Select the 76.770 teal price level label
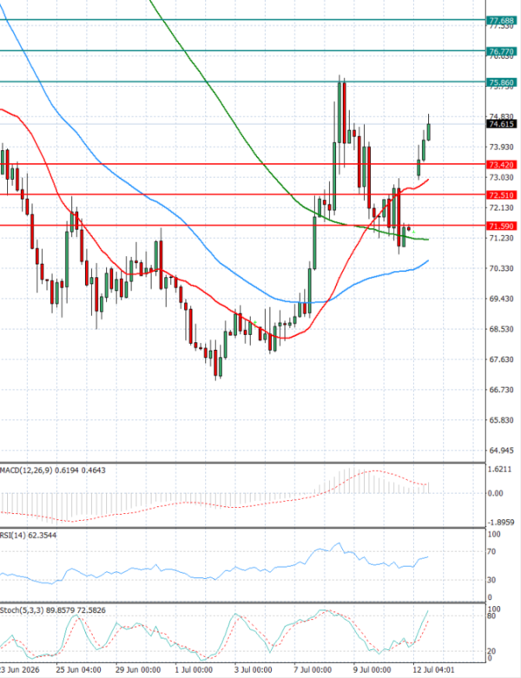Screen dimensions: 521x678 [x=501, y=51]
